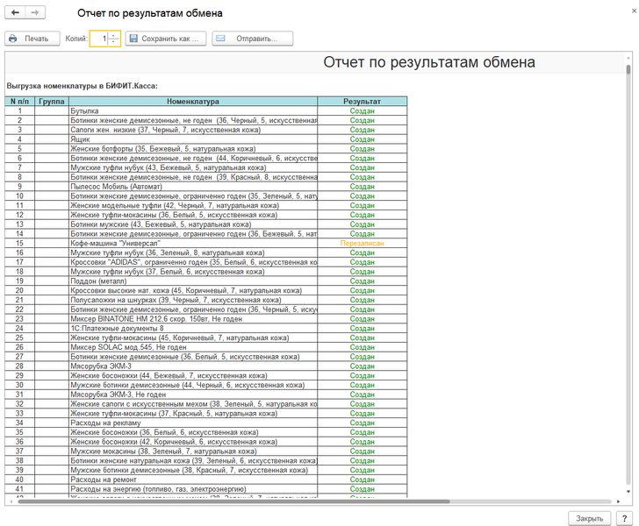Select the Расходы на рекламу row
639x526 pixels.
tap(192, 423)
